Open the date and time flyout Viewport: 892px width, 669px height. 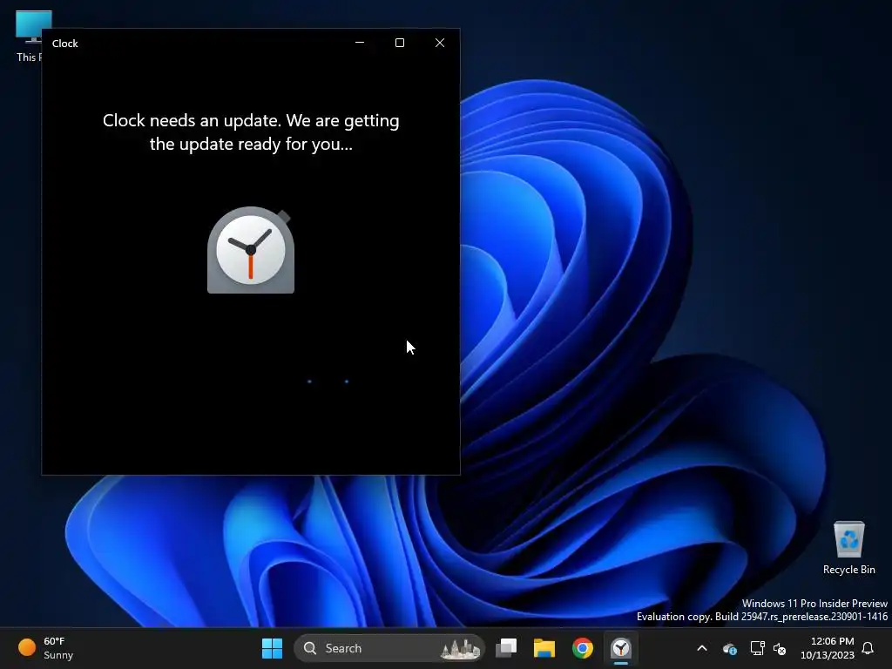point(828,648)
